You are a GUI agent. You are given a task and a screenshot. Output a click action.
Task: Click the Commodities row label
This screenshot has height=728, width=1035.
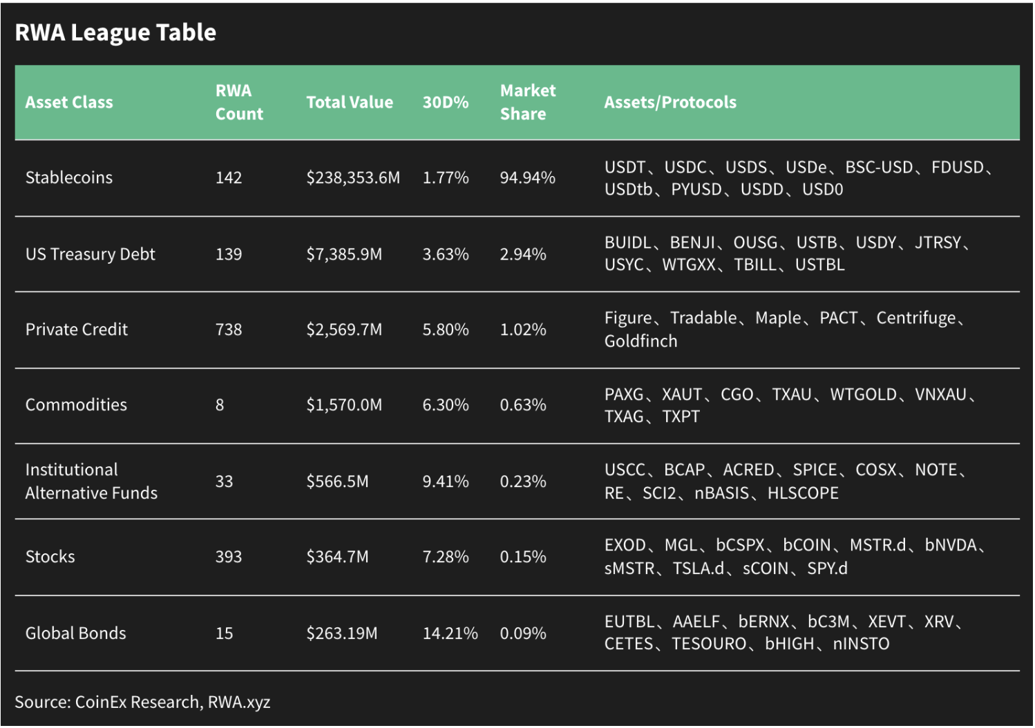click(76, 405)
